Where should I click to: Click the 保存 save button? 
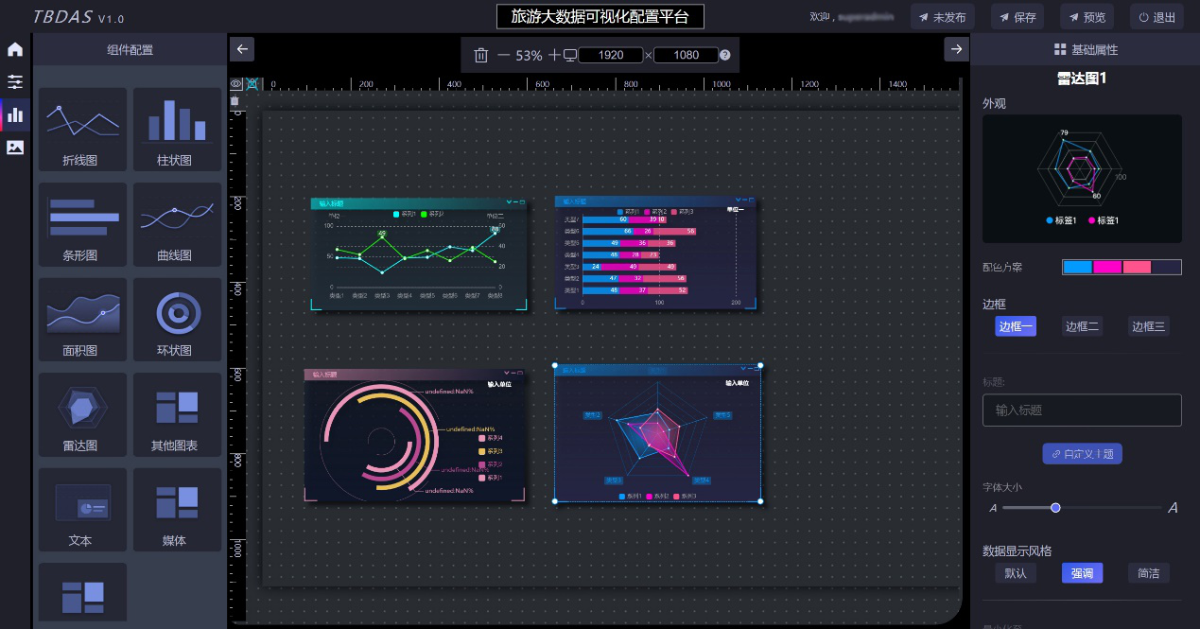pos(1017,17)
